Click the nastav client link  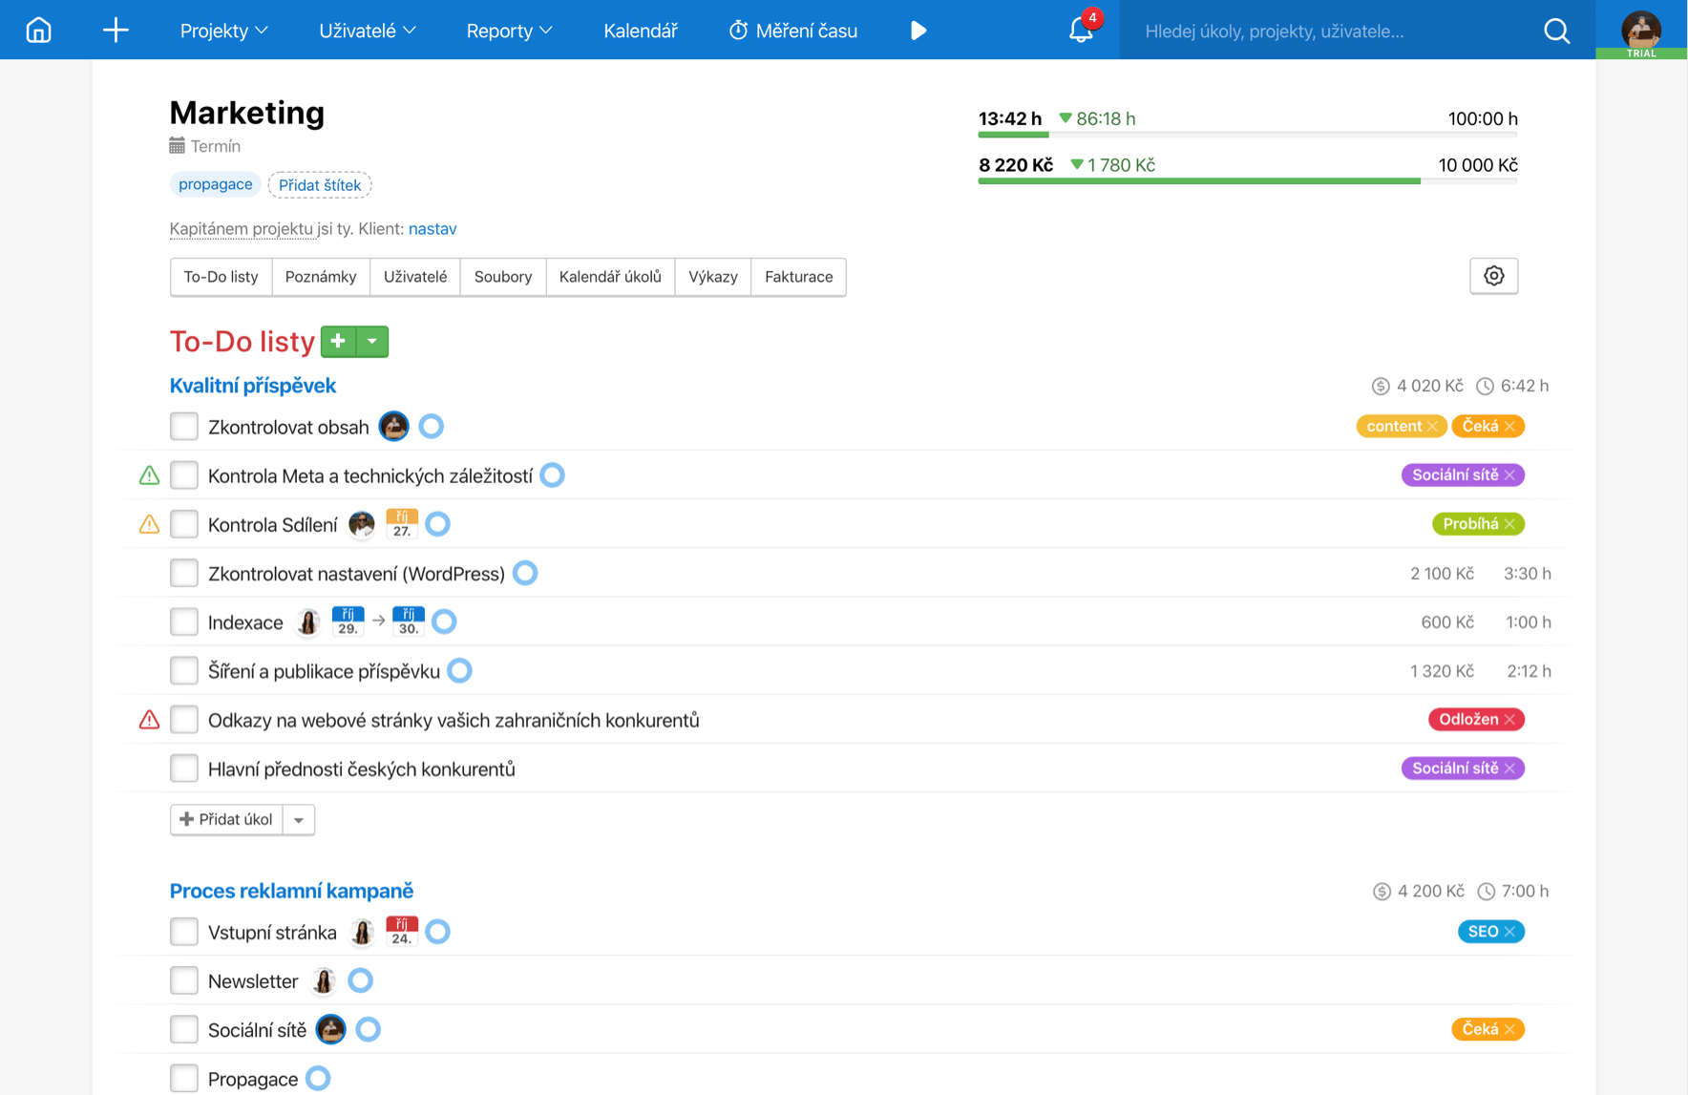[x=433, y=228]
